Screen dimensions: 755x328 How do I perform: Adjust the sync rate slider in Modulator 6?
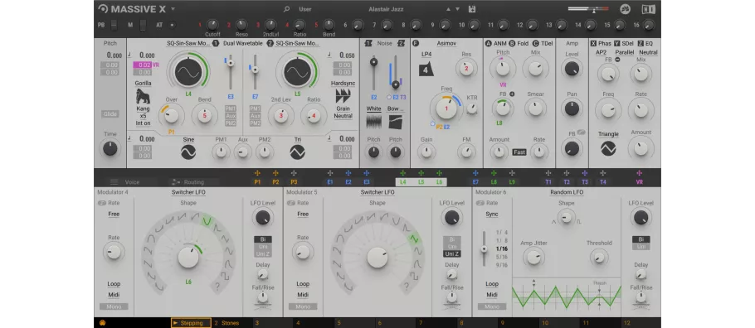click(485, 248)
